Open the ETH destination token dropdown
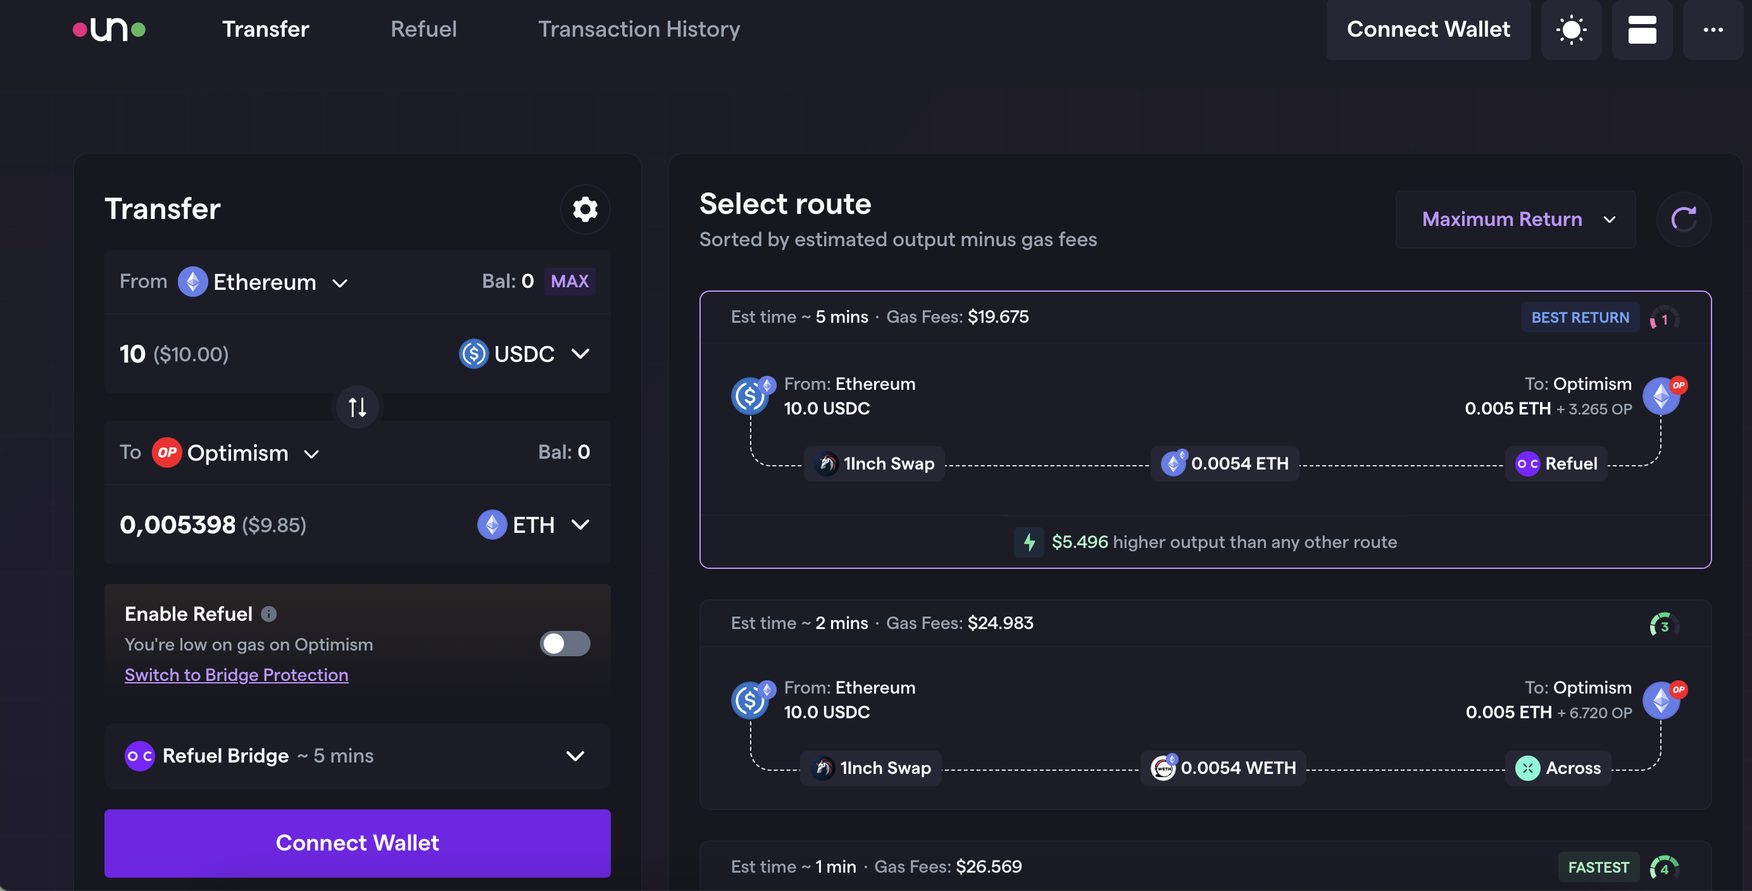Image resolution: width=1752 pixels, height=891 pixels. (534, 525)
